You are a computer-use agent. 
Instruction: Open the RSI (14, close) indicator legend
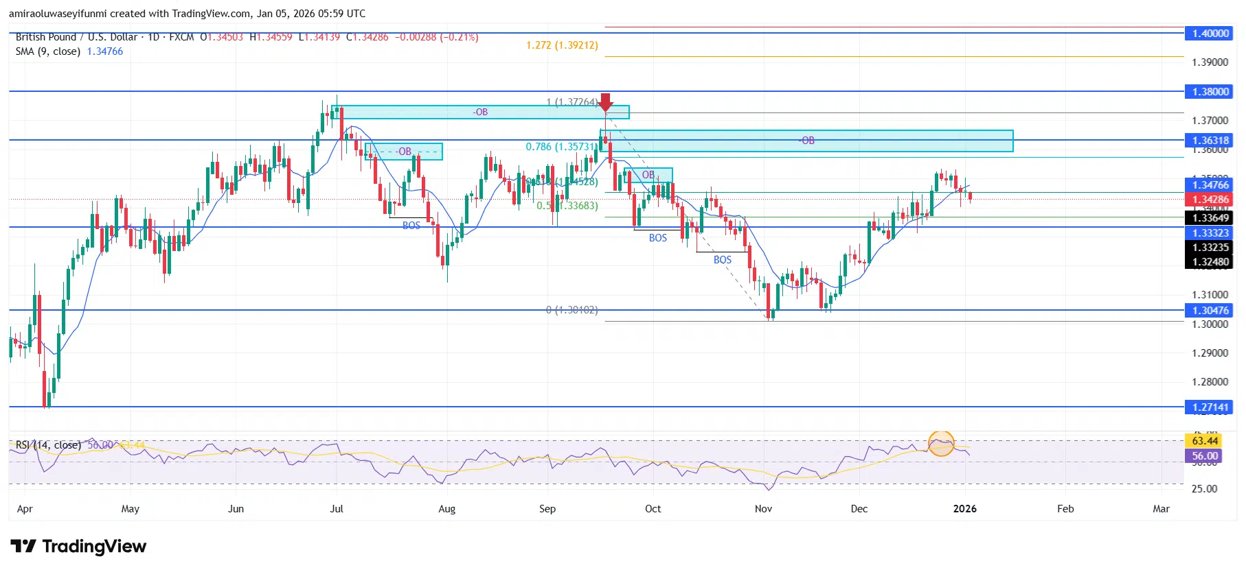pos(48,445)
